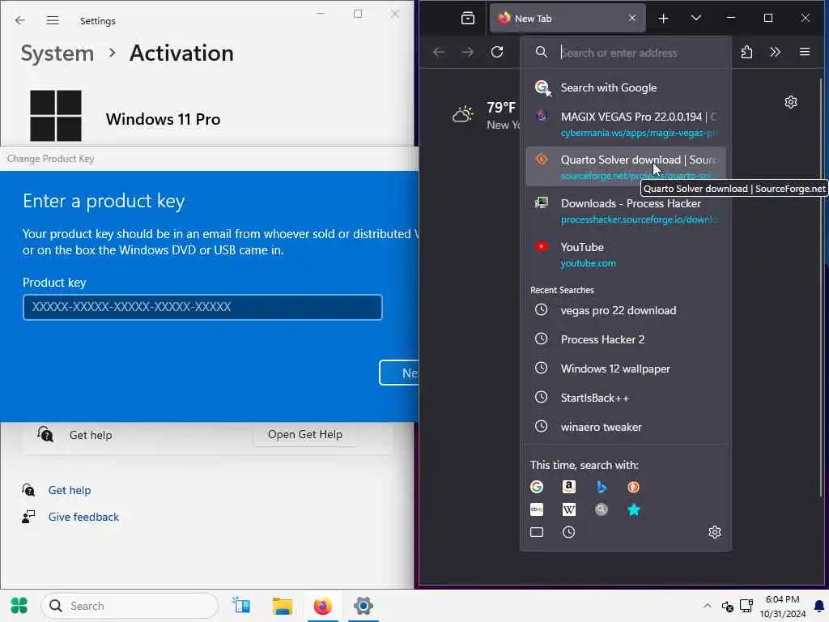Click Next button in product key dialog
The width and height of the screenshot is (829, 622).
(399, 373)
